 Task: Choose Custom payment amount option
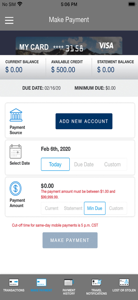[116, 208]
